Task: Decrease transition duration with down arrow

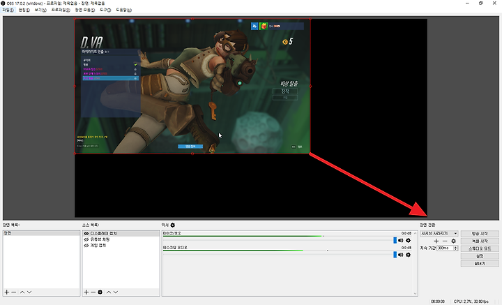Action: (x=455, y=249)
